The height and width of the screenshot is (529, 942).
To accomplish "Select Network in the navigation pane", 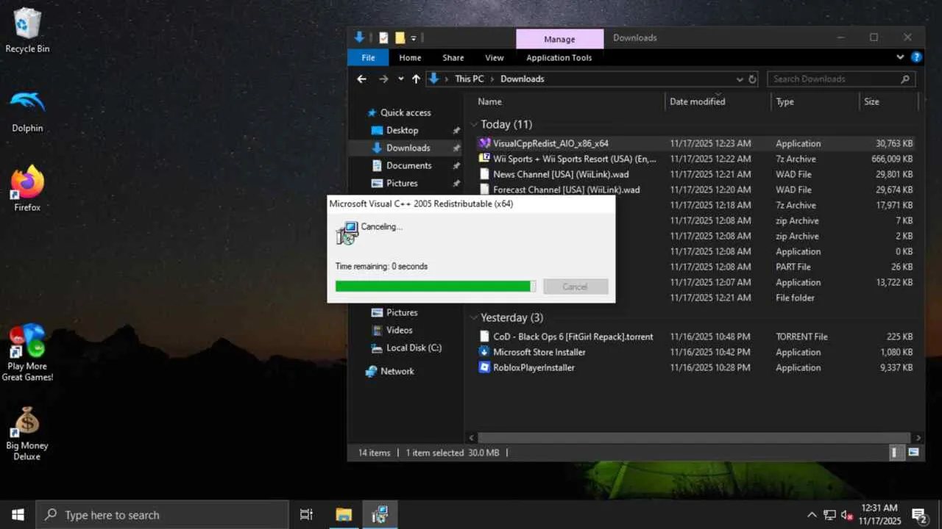I will (x=397, y=371).
